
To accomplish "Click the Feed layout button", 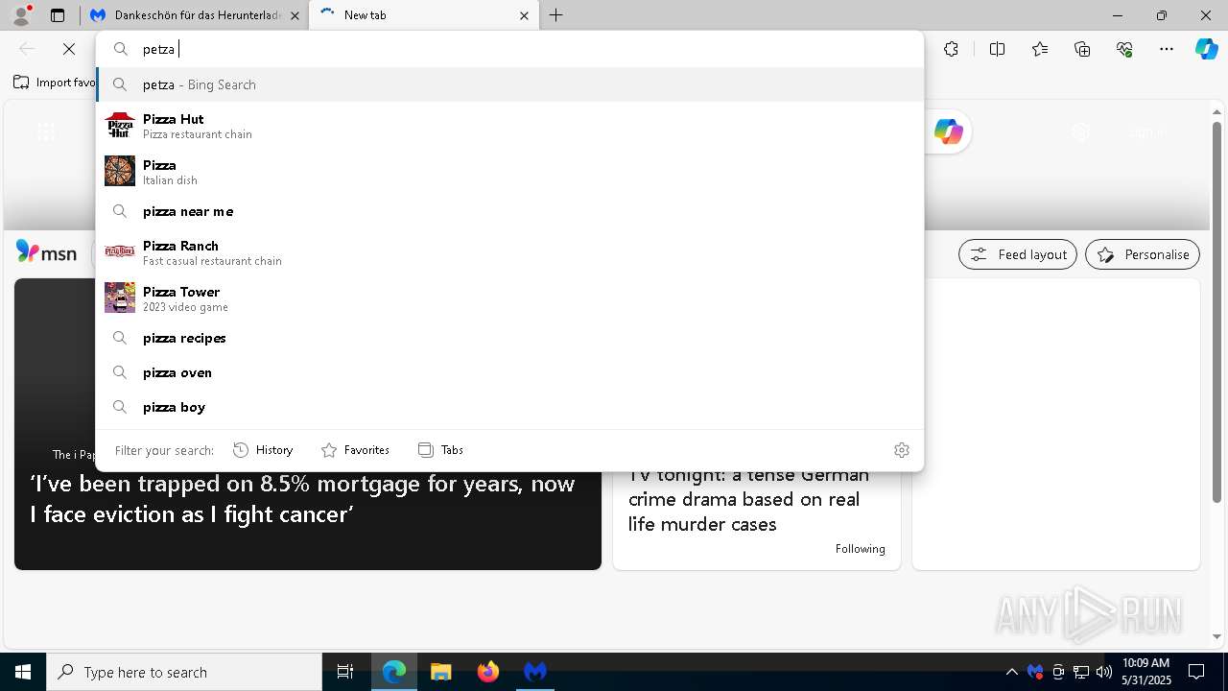I will (1018, 254).
